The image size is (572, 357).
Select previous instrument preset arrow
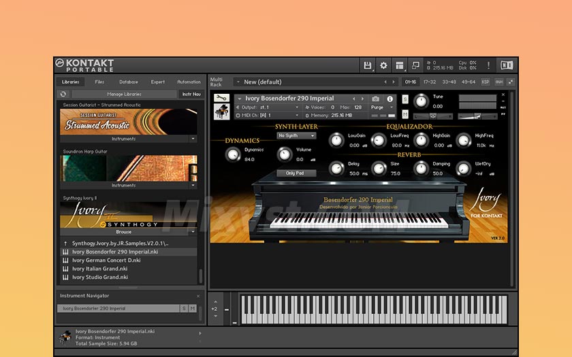point(353,99)
